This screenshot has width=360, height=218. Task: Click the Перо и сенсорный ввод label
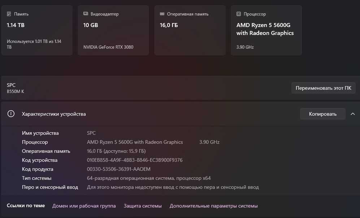coord(50,187)
